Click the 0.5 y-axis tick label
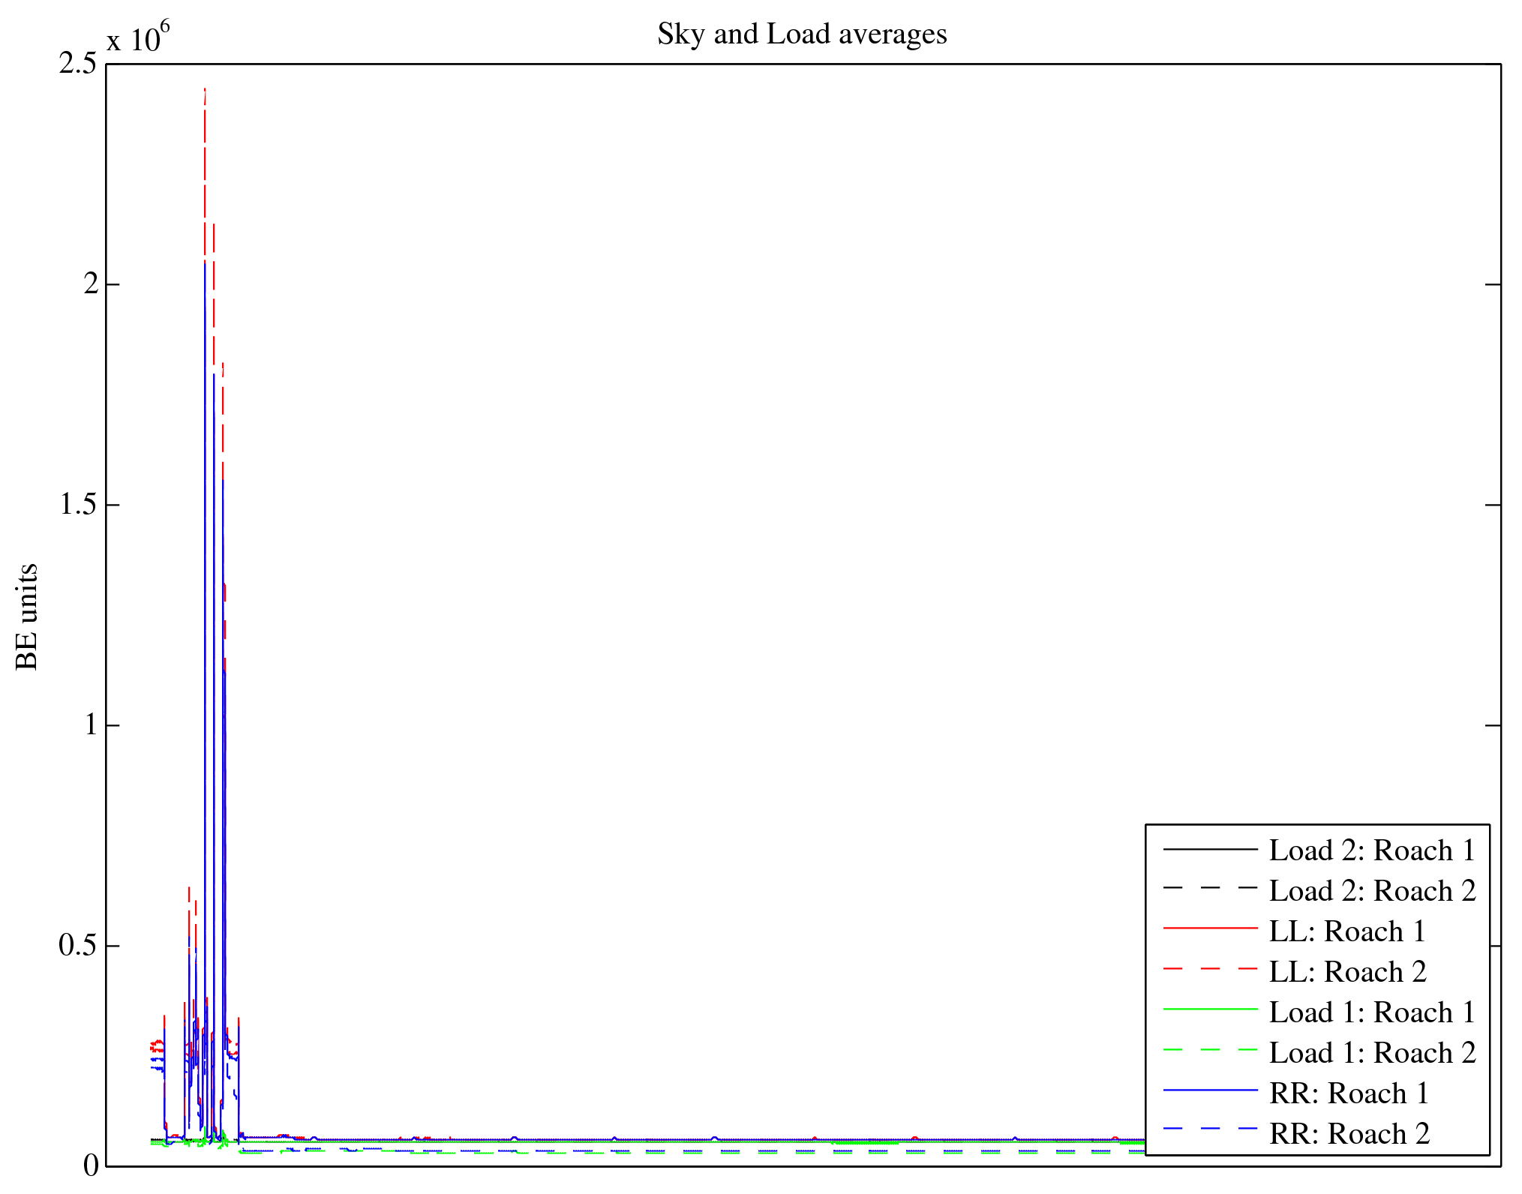 (78, 946)
